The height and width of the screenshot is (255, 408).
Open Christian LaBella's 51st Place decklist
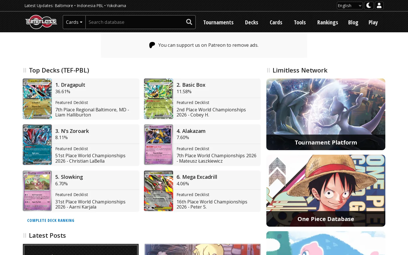[90, 158]
